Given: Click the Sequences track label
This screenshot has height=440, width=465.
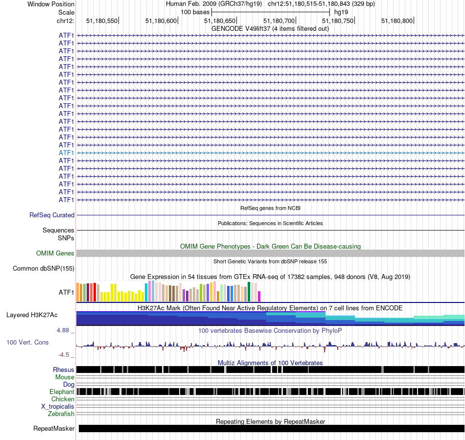Looking at the screenshot, I should 58,230.
